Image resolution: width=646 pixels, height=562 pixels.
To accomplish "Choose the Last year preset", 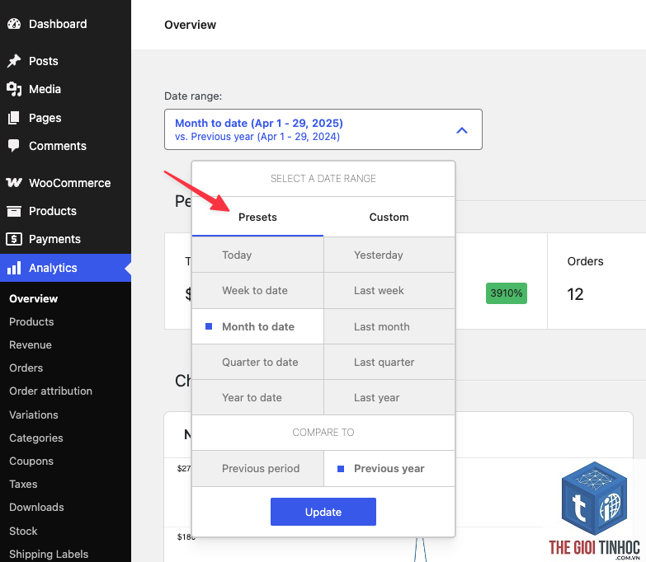I will 389,397.
